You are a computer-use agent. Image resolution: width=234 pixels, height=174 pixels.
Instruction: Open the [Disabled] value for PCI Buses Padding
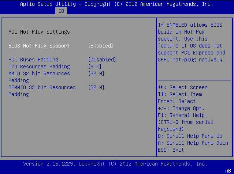click(102, 60)
